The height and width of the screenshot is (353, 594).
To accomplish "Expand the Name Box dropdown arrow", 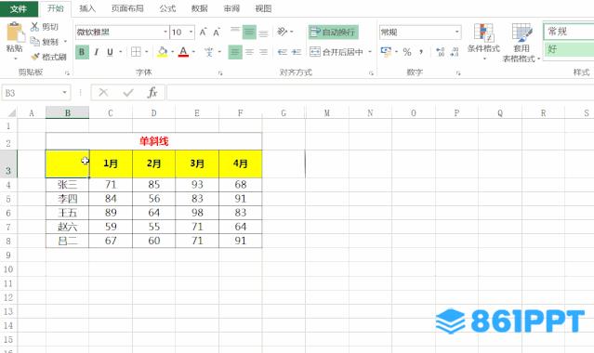I will pos(64,93).
